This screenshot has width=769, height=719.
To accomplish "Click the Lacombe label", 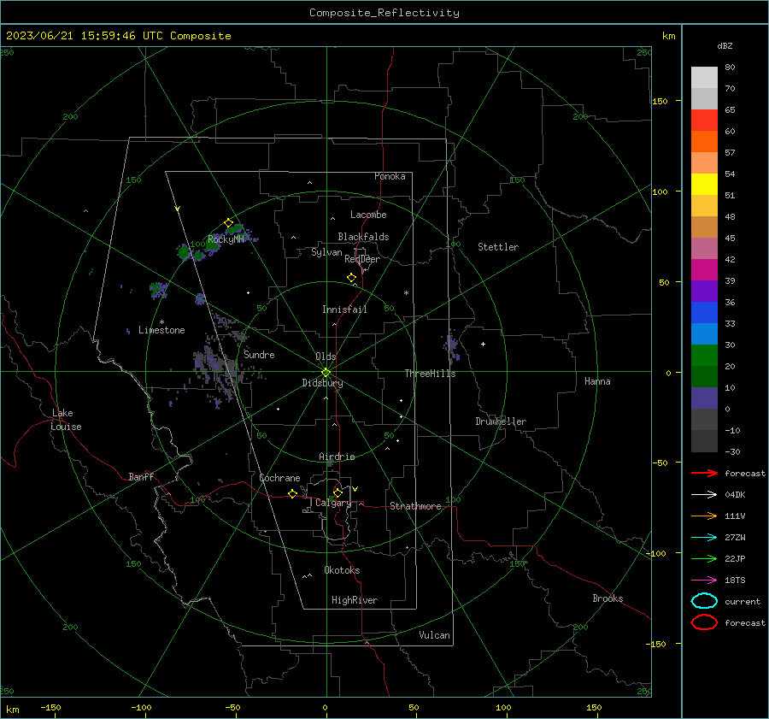I will pos(368,215).
